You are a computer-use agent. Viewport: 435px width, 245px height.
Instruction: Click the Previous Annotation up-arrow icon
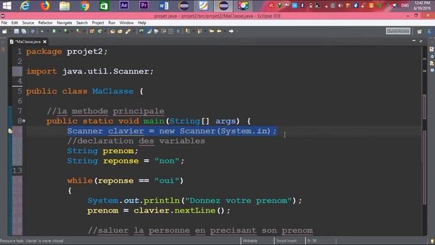pos(199,31)
